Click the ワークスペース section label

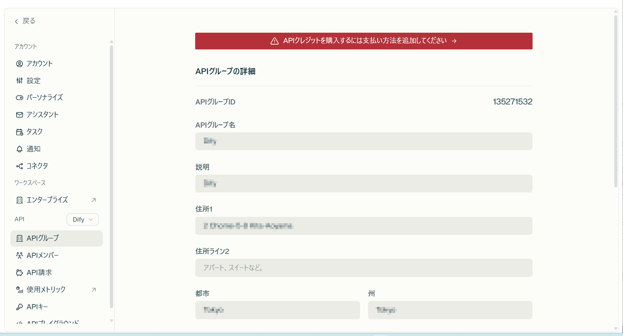[x=30, y=183]
